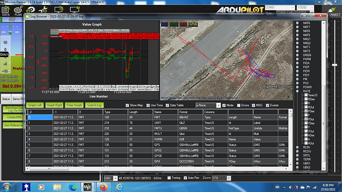Click the Load A Log button
Viewport: 342px width, 192px height.
tap(94, 105)
